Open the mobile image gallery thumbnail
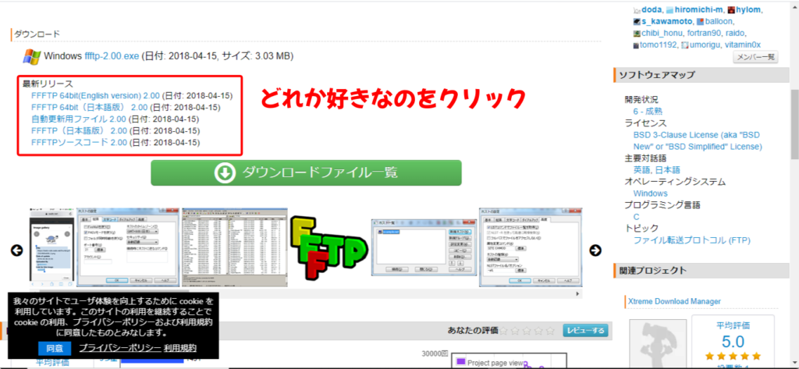The height and width of the screenshot is (369, 799). tap(51, 247)
